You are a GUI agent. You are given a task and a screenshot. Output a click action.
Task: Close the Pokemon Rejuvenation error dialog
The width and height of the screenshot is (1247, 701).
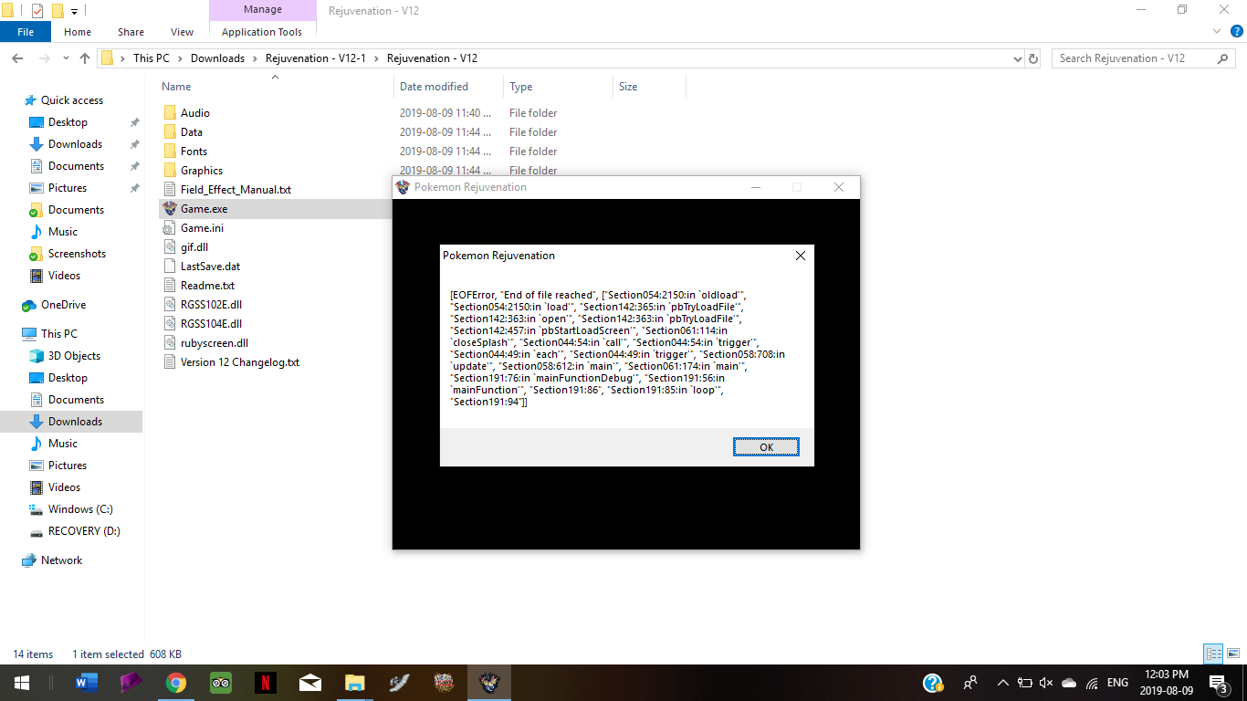[800, 256]
